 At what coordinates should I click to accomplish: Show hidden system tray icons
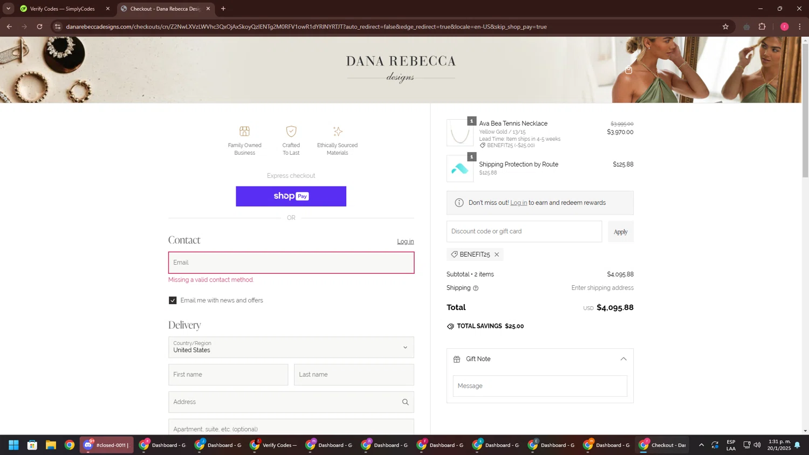point(701,445)
